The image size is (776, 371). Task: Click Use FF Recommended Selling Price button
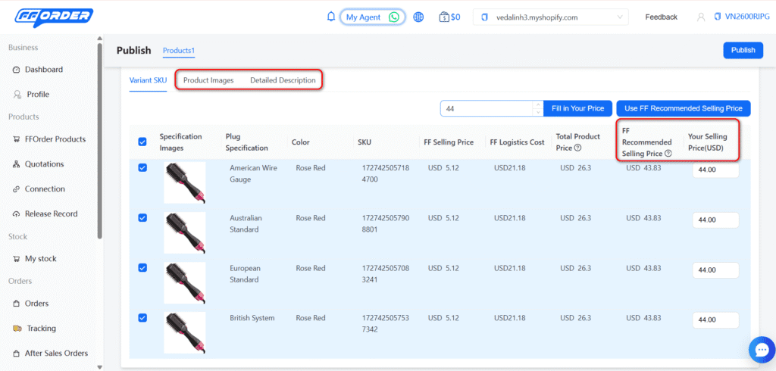point(683,108)
